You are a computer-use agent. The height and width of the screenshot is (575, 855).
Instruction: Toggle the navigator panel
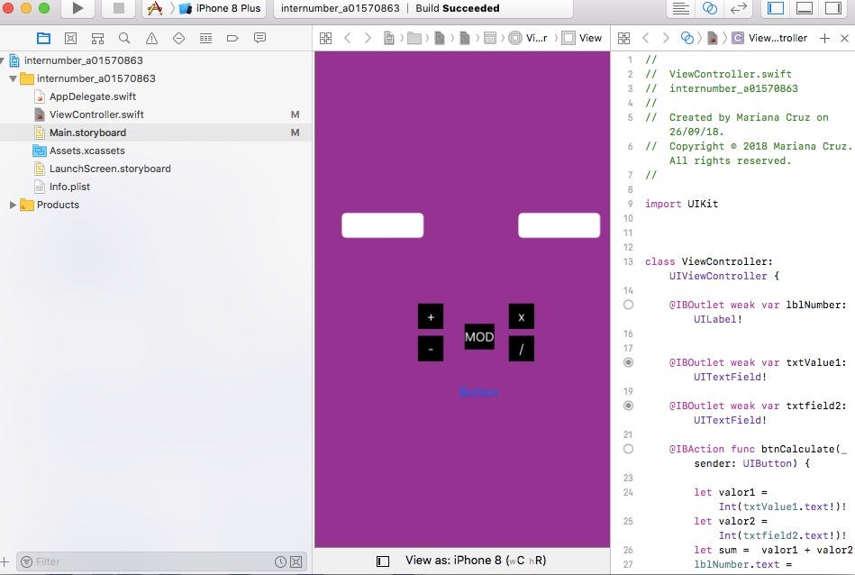pos(776,8)
